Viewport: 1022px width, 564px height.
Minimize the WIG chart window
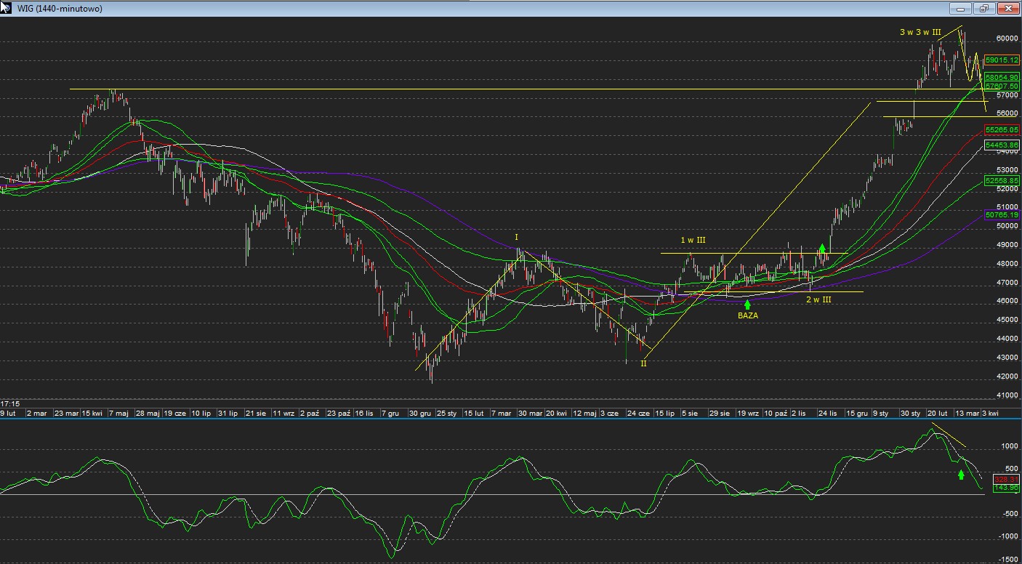(x=961, y=9)
